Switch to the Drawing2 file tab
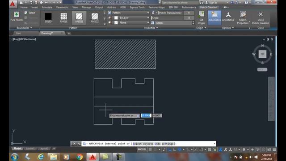Screen dimensions: 286x161 click(x=47, y=33)
